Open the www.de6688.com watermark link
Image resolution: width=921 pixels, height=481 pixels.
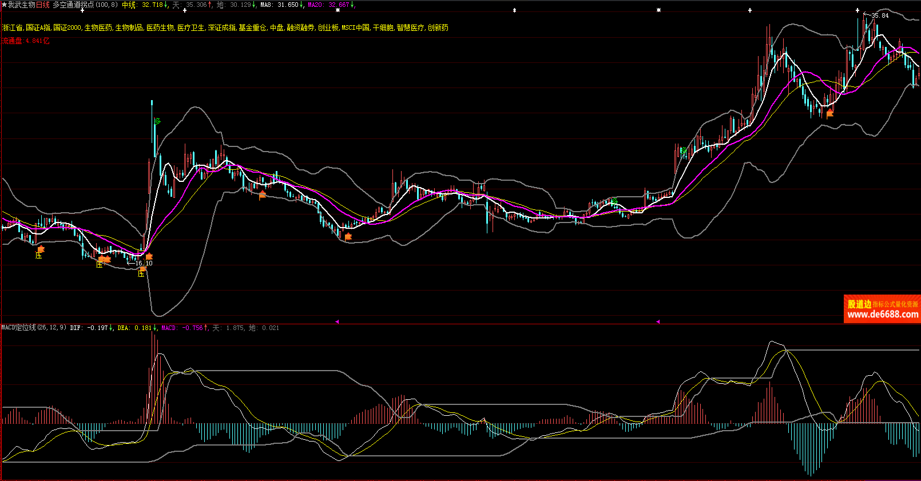tap(883, 315)
